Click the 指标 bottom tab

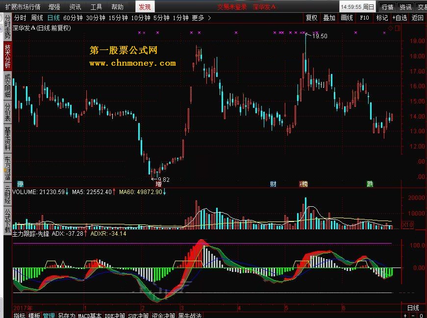coord(19,316)
